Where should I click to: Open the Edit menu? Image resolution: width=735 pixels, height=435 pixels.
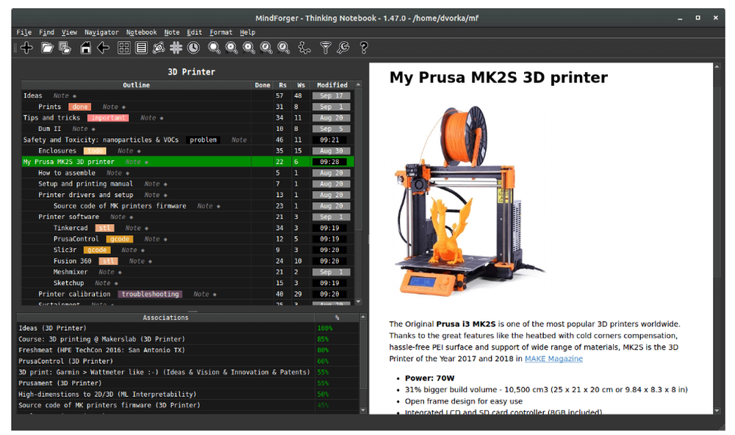click(195, 32)
